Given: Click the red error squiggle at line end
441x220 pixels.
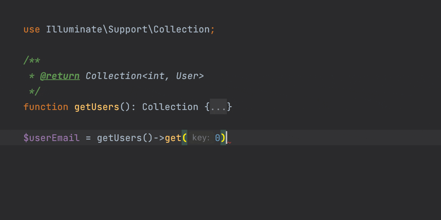Looking at the screenshot, I should coord(229,142).
